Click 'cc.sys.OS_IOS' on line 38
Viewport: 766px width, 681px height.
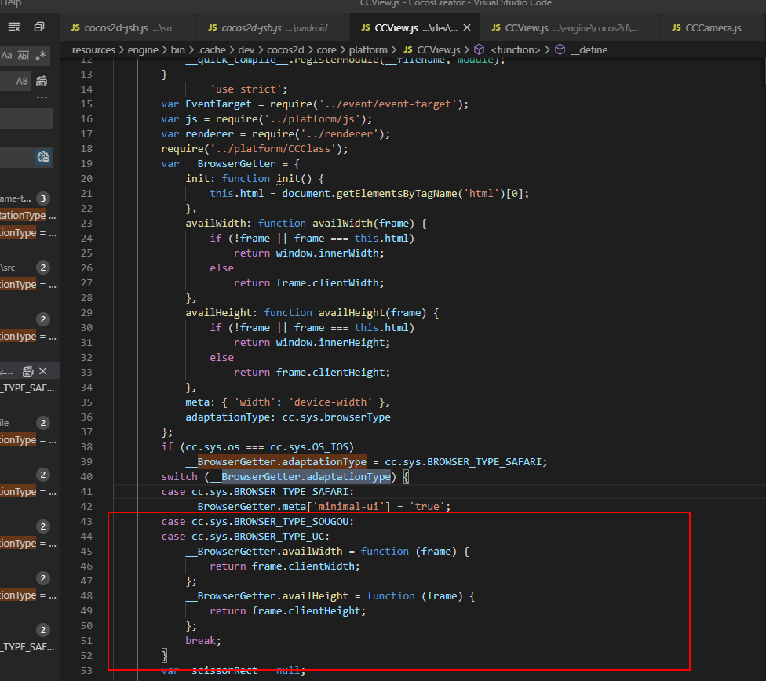pyautogui.click(x=308, y=447)
